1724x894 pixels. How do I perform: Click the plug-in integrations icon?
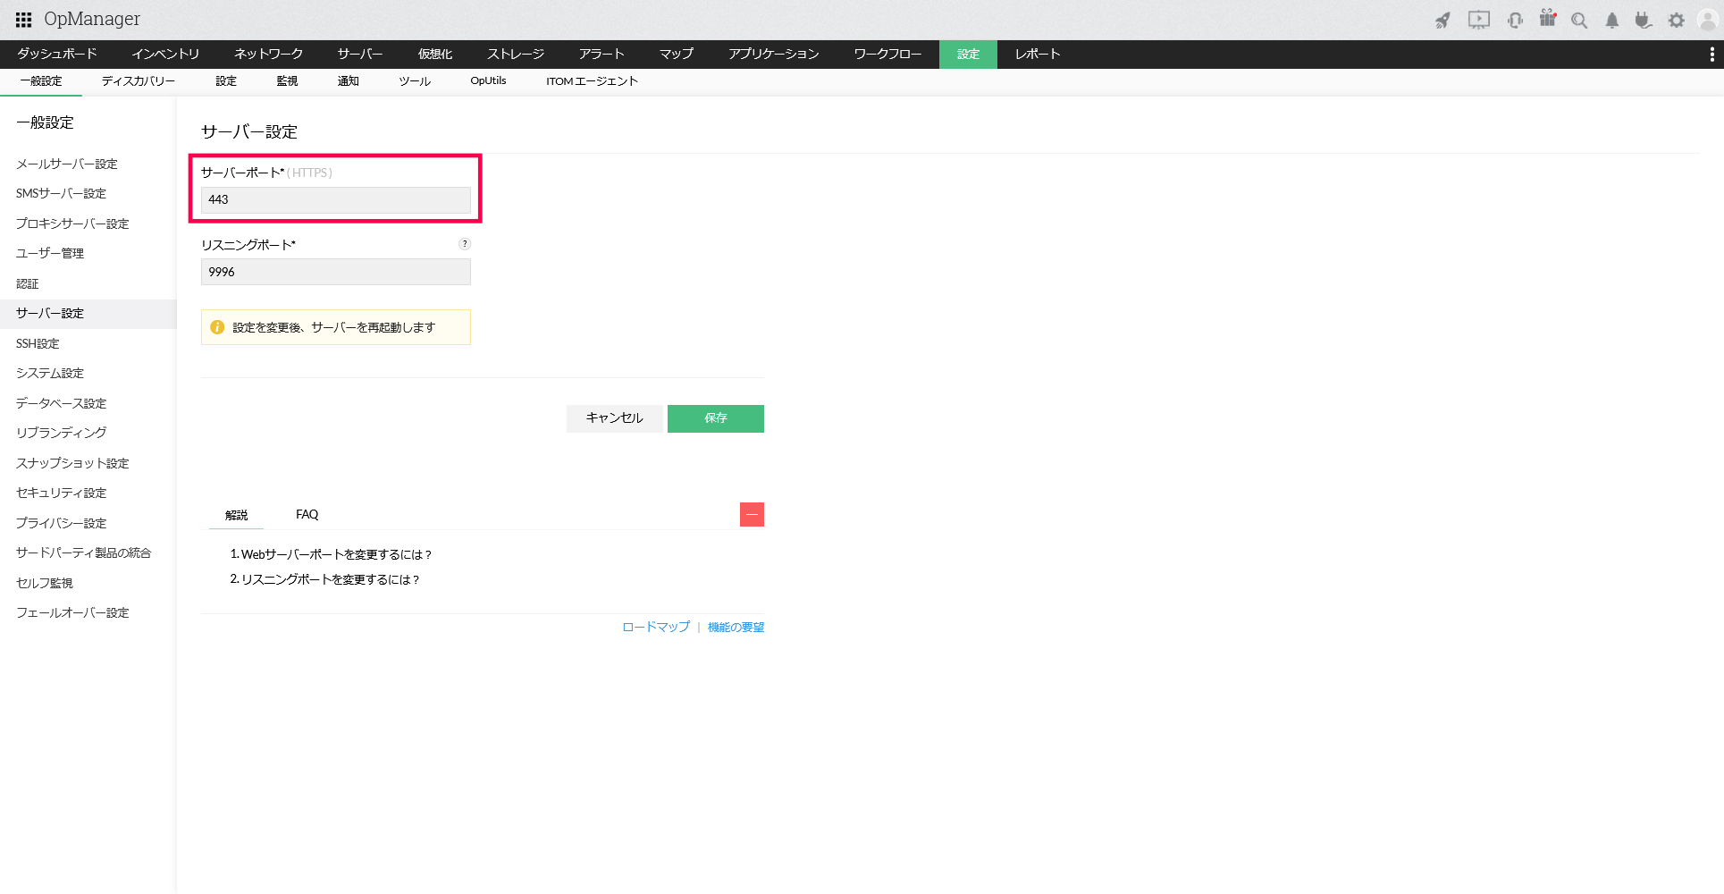[1644, 20]
